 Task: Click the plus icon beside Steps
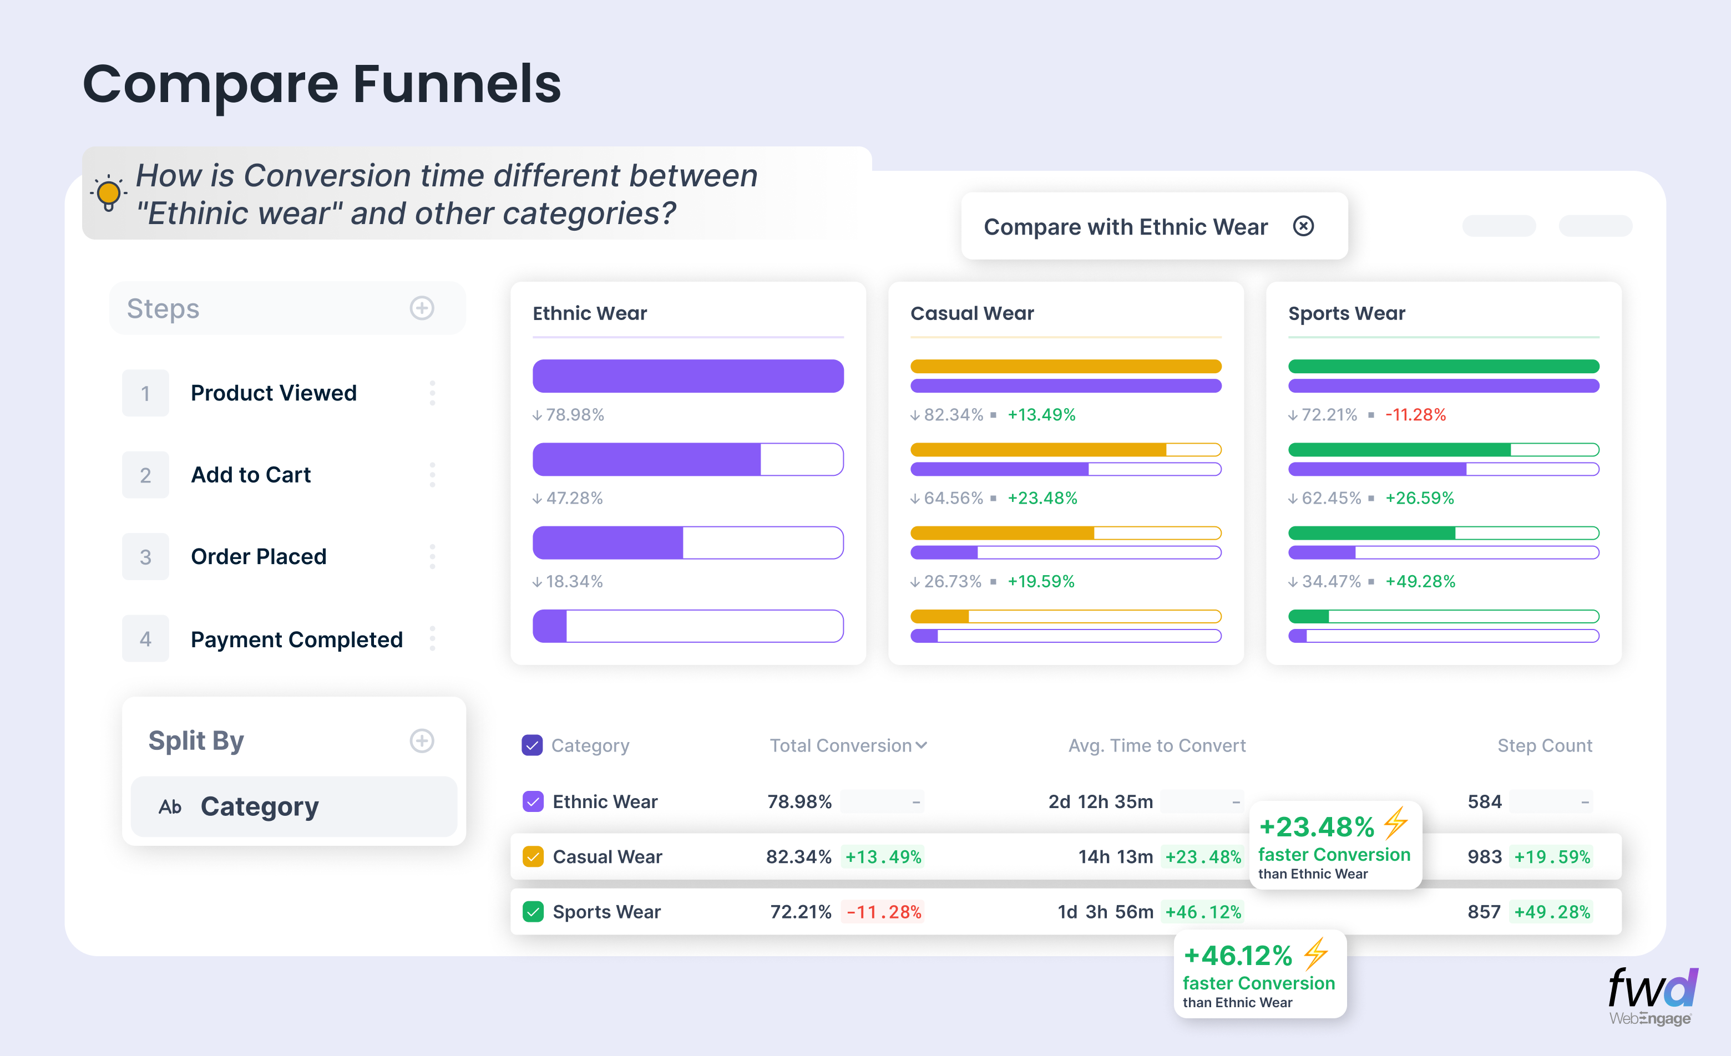[422, 308]
